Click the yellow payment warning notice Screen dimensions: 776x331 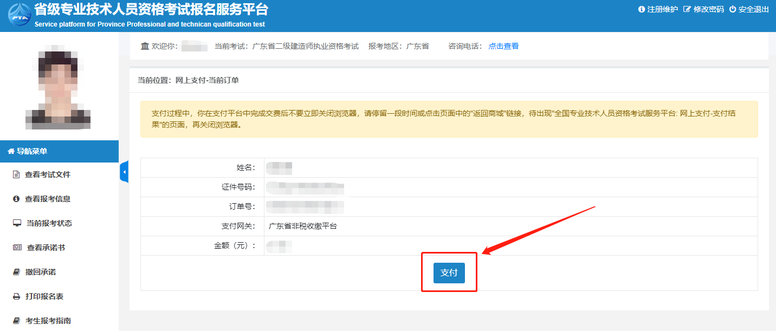pos(449,119)
